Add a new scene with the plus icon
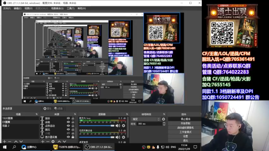This screenshot has width=269, height=151. (5, 142)
